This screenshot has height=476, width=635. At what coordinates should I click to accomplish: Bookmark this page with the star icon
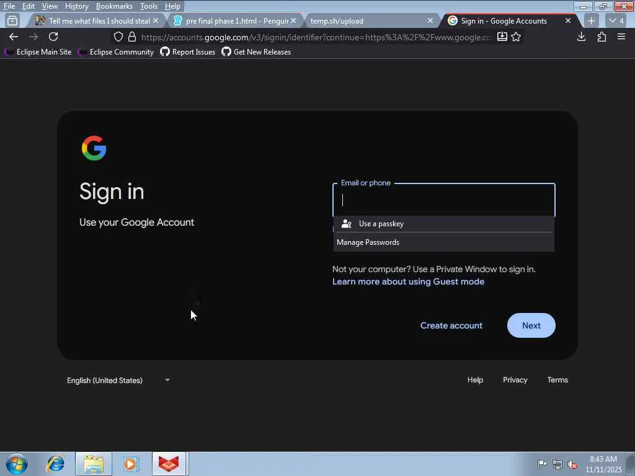(x=516, y=37)
